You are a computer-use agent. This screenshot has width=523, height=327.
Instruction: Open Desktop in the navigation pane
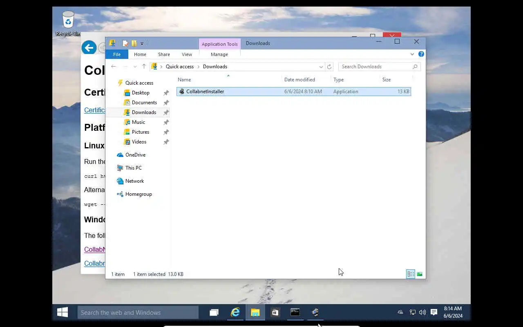(x=141, y=93)
